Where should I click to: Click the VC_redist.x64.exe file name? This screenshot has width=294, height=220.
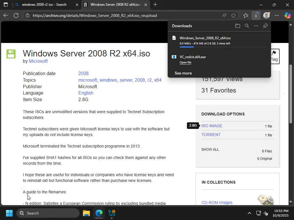point(193,57)
